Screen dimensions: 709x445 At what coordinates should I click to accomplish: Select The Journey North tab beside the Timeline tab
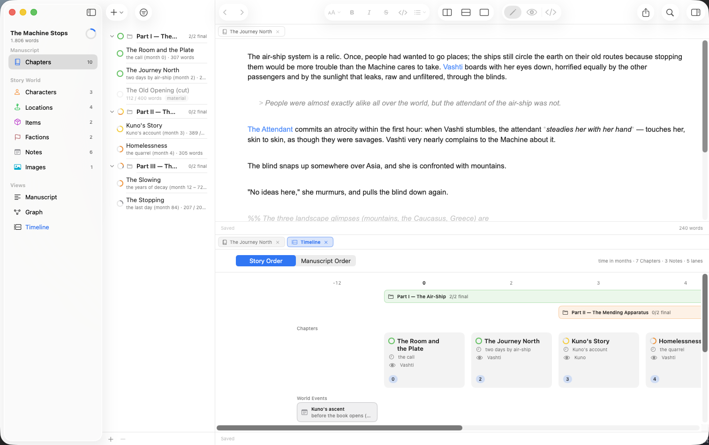point(251,242)
